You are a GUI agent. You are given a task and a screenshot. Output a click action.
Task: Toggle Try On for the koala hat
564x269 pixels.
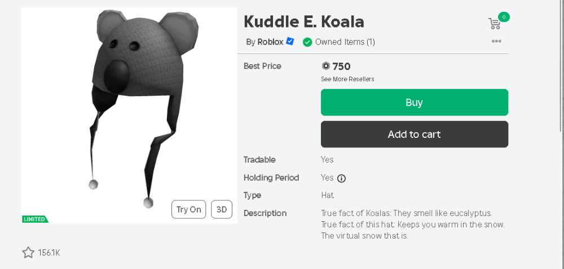189,209
